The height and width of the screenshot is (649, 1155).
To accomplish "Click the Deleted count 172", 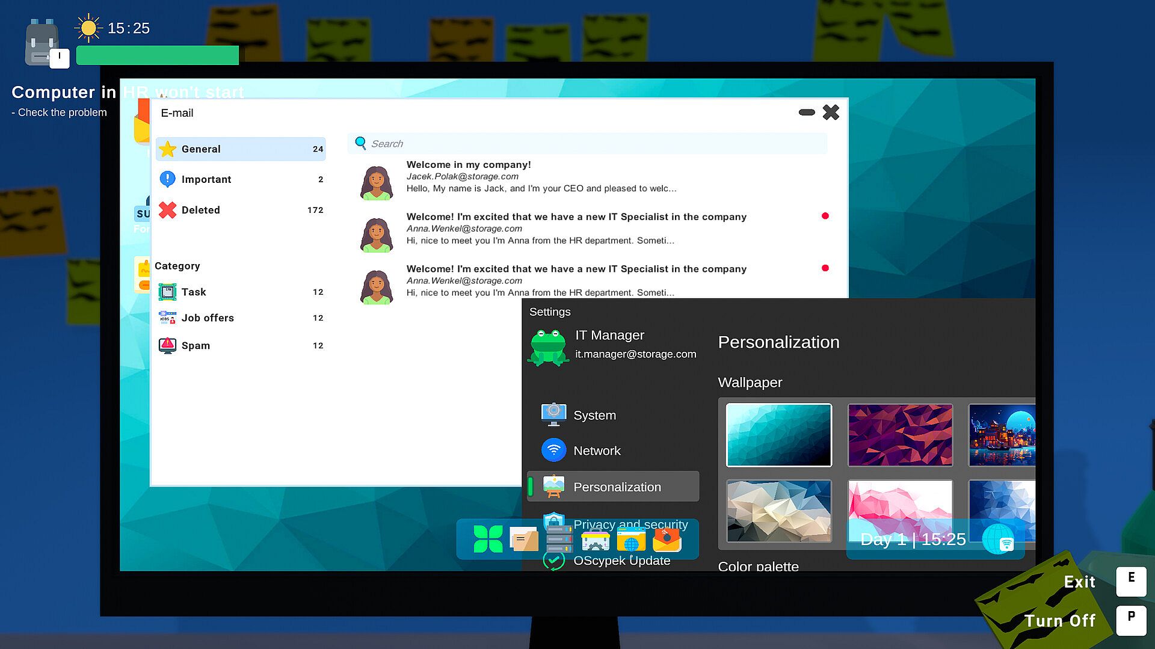I will (x=315, y=210).
